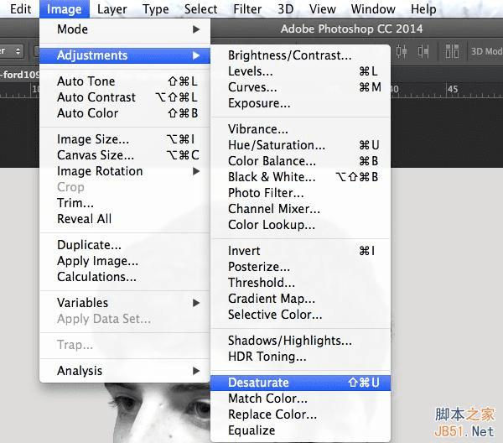Click the distribute horizontal centers icon
The height and width of the screenshot is (443, 503).
pos(402,51)
